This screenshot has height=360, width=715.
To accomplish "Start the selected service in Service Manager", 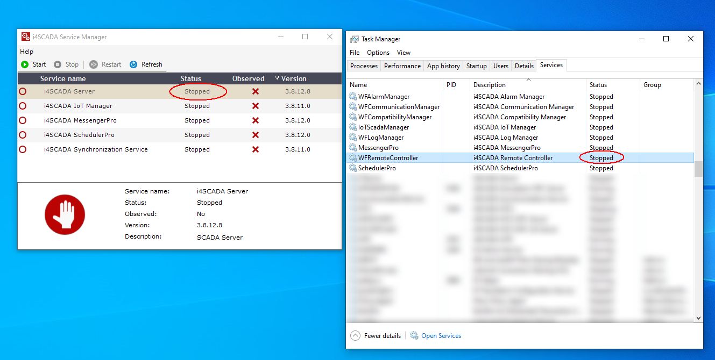I will click(x=33, y=64).
